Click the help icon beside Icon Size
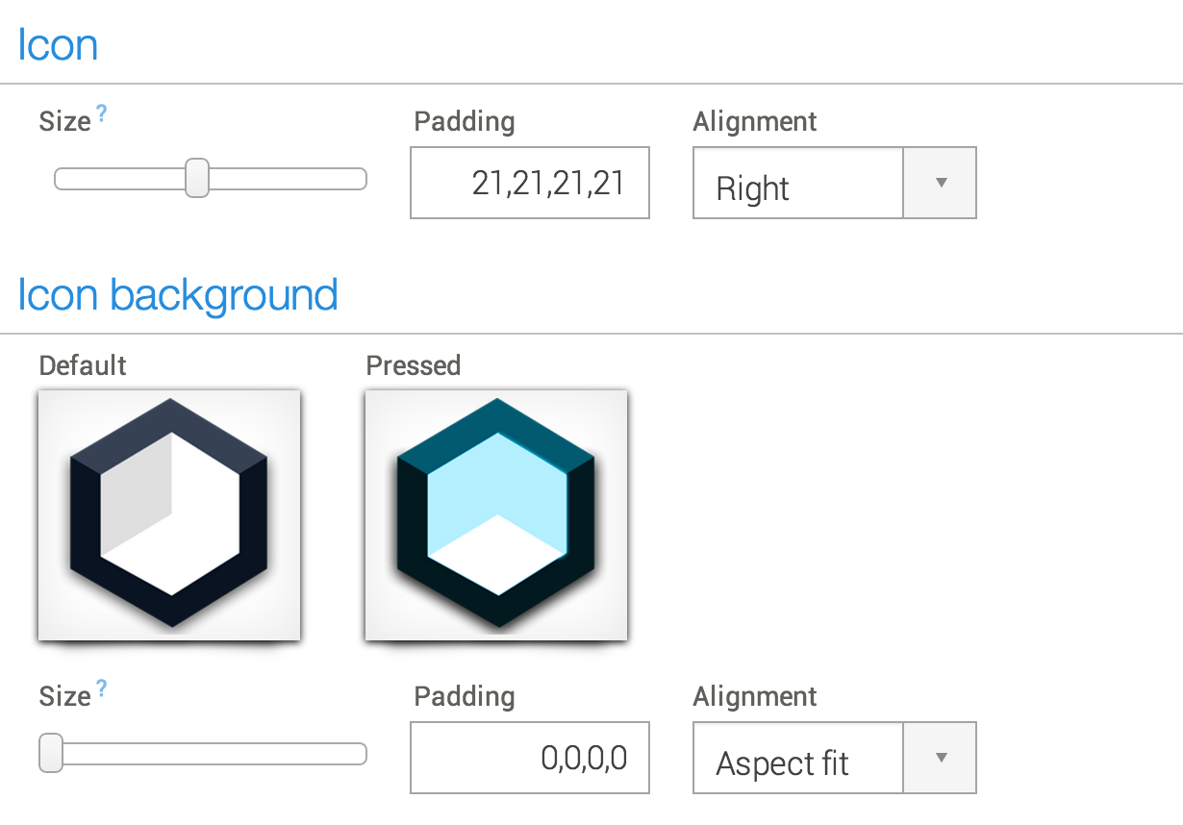The height and width of the screenshot is (825, 1183). [x=101, y=112]
